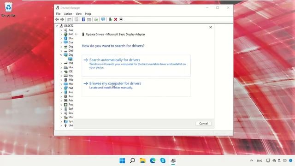Expand the Bluetooth tree node chevron
The image size is (295, 166).
point(61,38)
